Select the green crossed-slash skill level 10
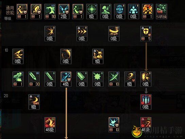 (114, 77)
